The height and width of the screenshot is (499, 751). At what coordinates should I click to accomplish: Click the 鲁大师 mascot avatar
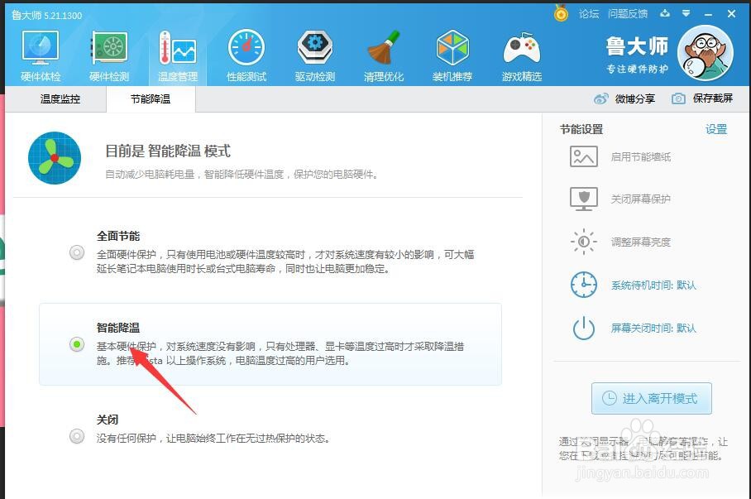(x=705, y=53)
